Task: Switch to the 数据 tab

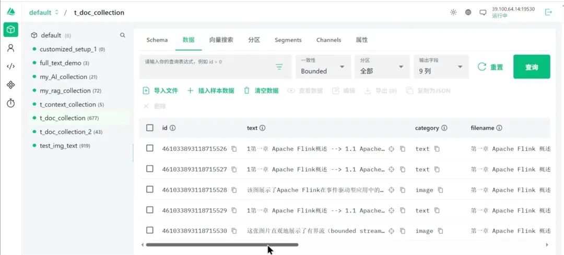Action: (189, 40)
